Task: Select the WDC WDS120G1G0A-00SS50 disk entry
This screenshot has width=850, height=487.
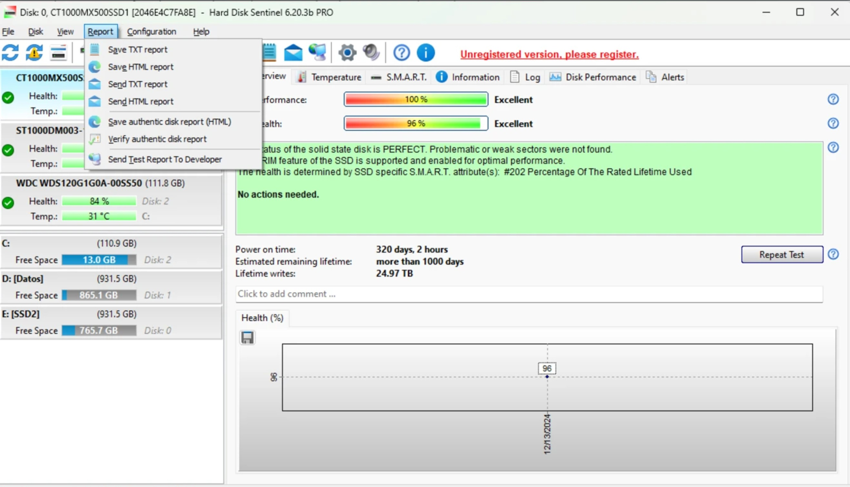Action: click(111, 200)
